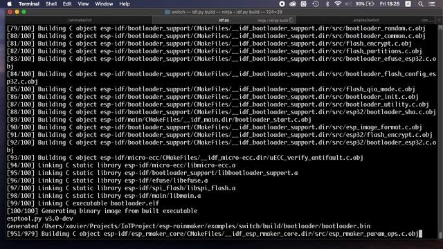The height and width of the screenshot is (249, 443).
Task: Add a new terminal tab with plus button
Action: point(439,20)
